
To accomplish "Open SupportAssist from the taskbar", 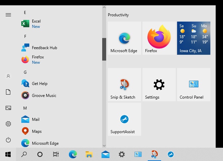I will [x=171, y=154].
